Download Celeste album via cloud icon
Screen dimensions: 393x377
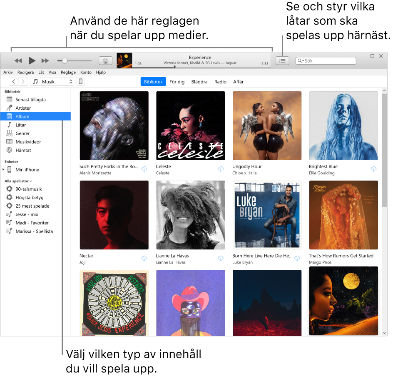[221, 169]
